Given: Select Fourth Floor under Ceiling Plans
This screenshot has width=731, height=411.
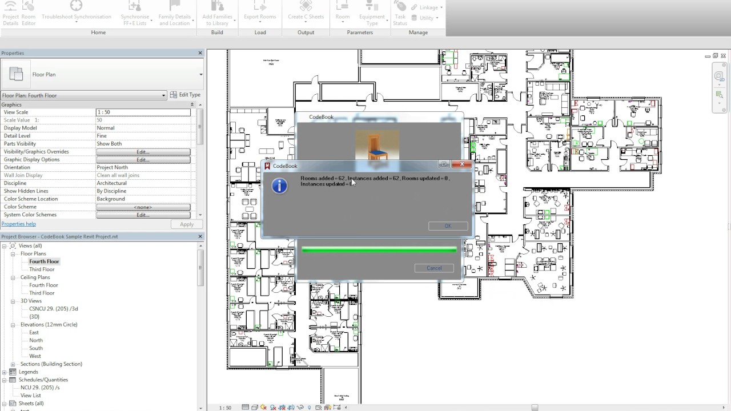Looking at the screenshot, I should (43, 285).
